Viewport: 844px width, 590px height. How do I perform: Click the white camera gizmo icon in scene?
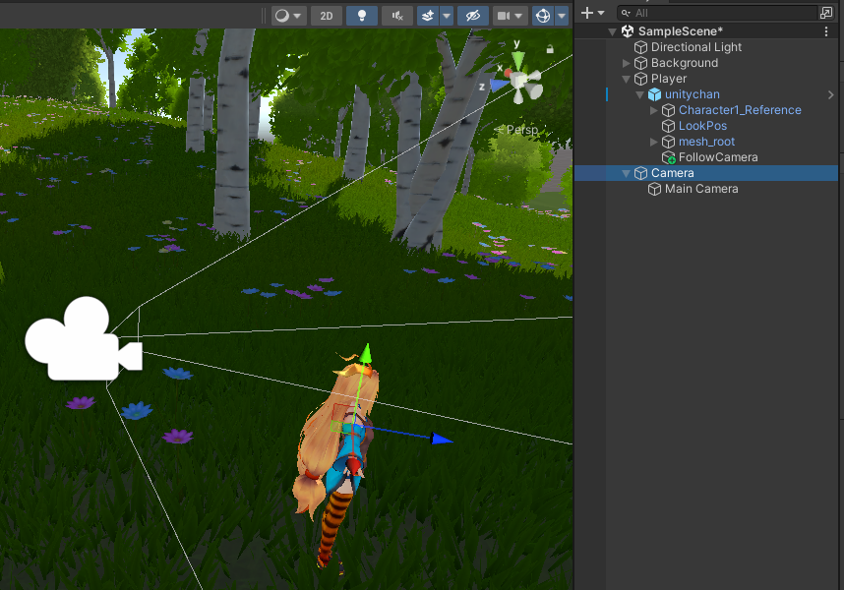coord(84,339)
